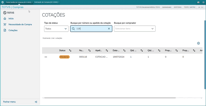Select quotation number 000116 cell

coord(83,57)
